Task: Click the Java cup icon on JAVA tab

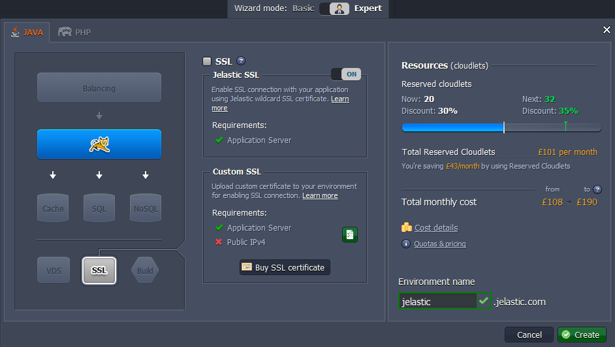Action: point(15,32)
